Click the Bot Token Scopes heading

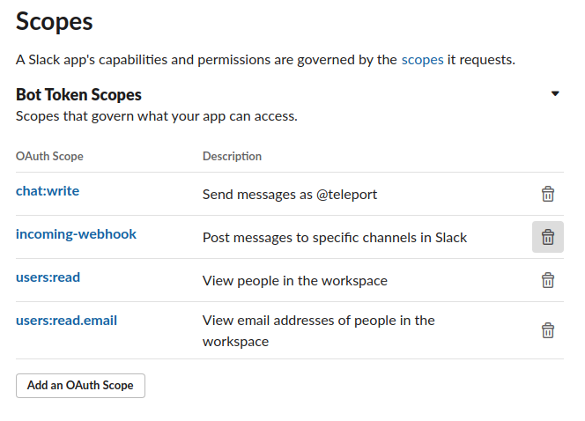pyautogui.click(x=78, y=94)
